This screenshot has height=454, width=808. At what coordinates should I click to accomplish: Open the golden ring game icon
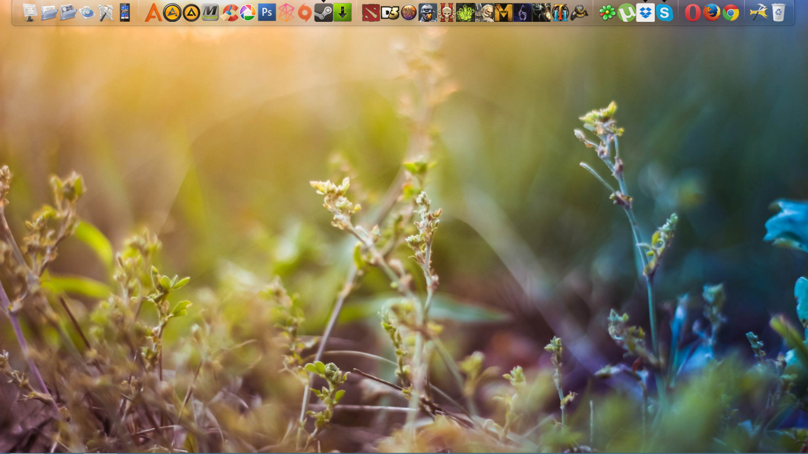[x=579, y=12]
